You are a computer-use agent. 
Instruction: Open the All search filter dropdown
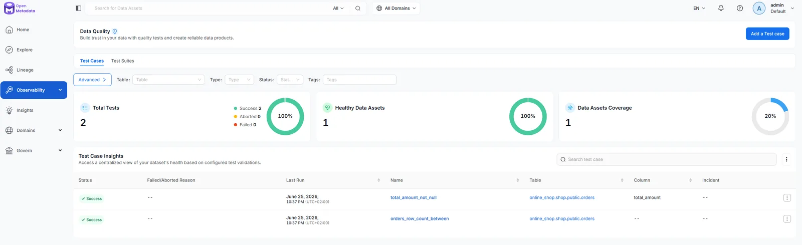[338, 8]
